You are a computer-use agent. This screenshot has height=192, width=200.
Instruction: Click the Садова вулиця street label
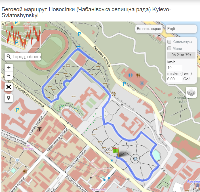35,125
